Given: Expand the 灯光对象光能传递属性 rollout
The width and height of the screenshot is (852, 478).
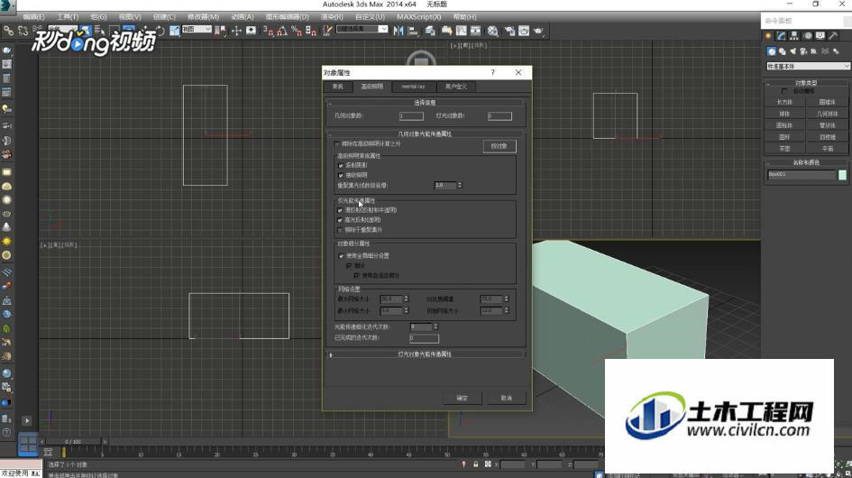Looking at the screenshot, I should point(425,354).
